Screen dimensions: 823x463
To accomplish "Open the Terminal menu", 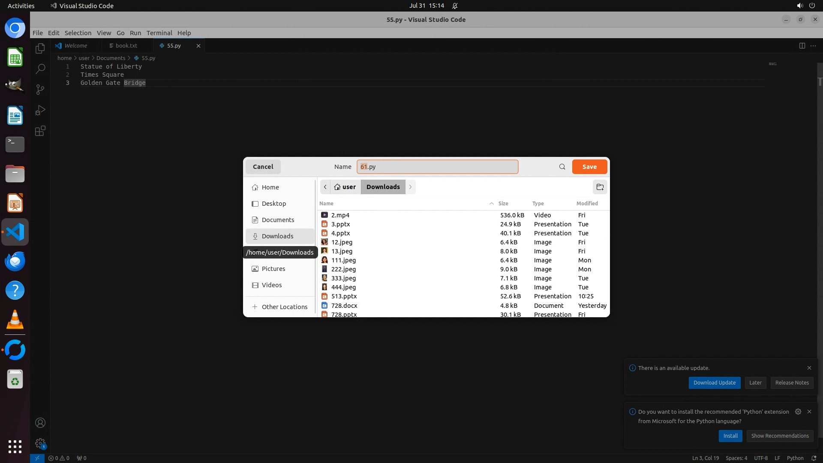I will [x=159, y=33].
